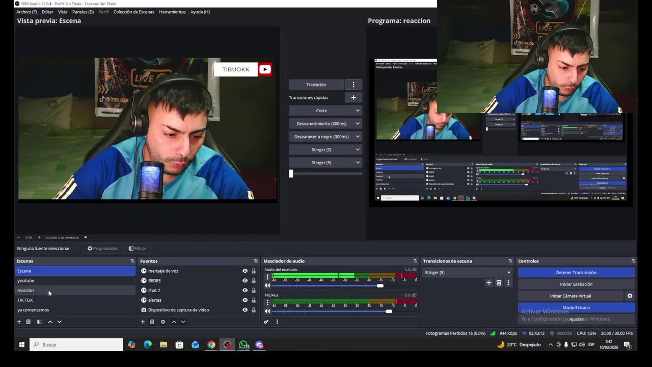Click the Windows Buscar search box

click(76, 345)
